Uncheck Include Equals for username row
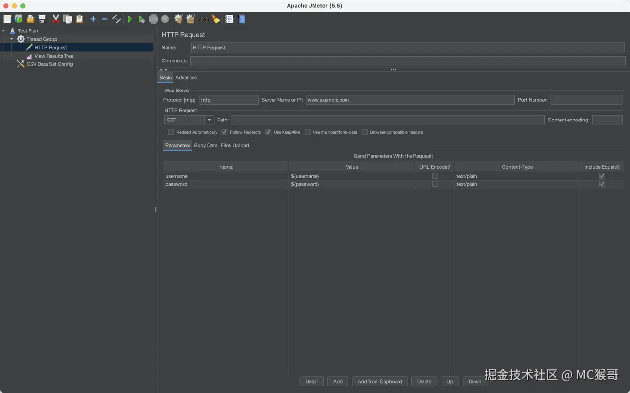The width and height of the screenshot is (630, 393). [x=602, y=176]
